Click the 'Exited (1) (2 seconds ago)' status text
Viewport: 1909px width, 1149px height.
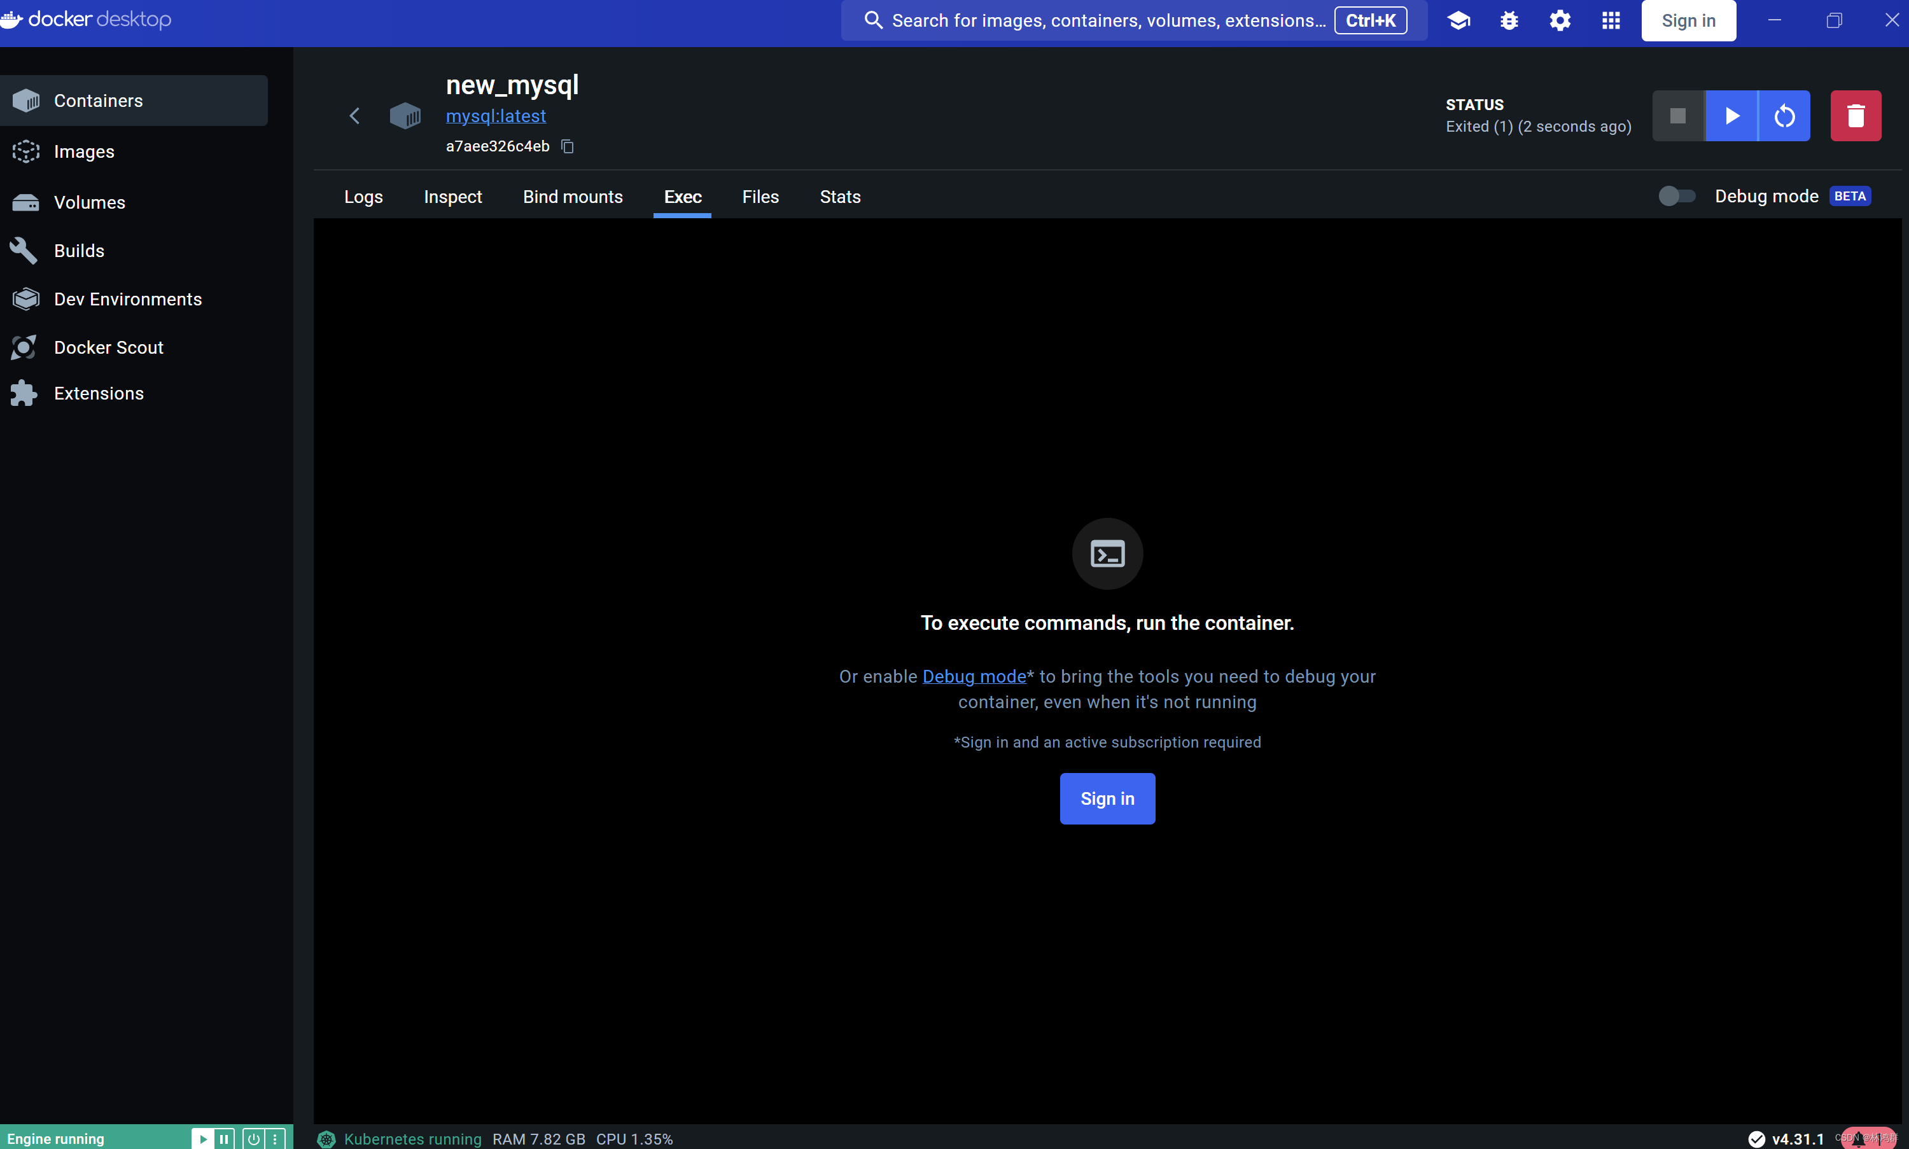point(1538,127)
